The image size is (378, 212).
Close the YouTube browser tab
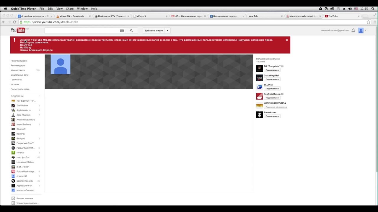click(359, 16)
